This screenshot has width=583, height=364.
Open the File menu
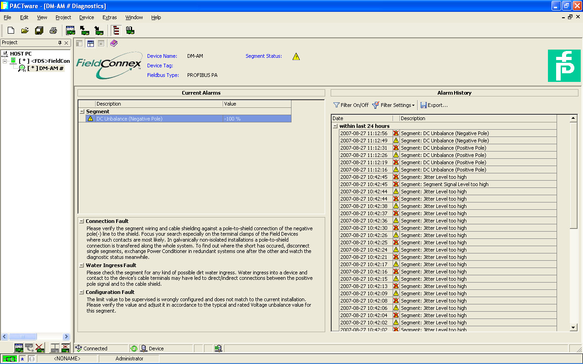pyautogui.click(x=7, y=17)
